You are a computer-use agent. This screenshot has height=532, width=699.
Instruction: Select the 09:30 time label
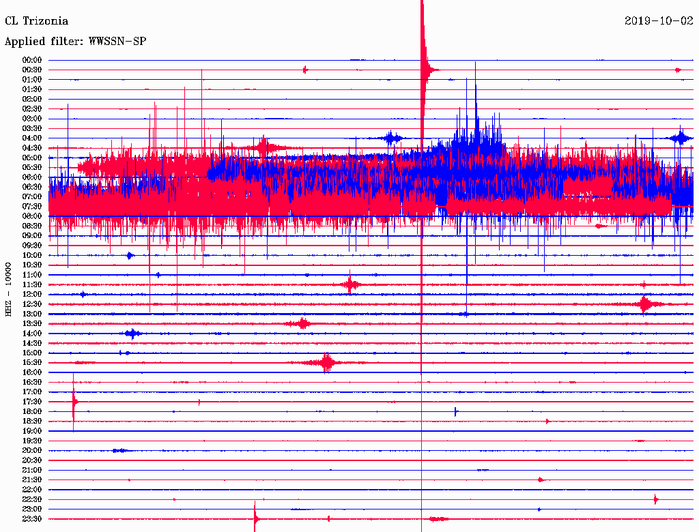point(32,246)
